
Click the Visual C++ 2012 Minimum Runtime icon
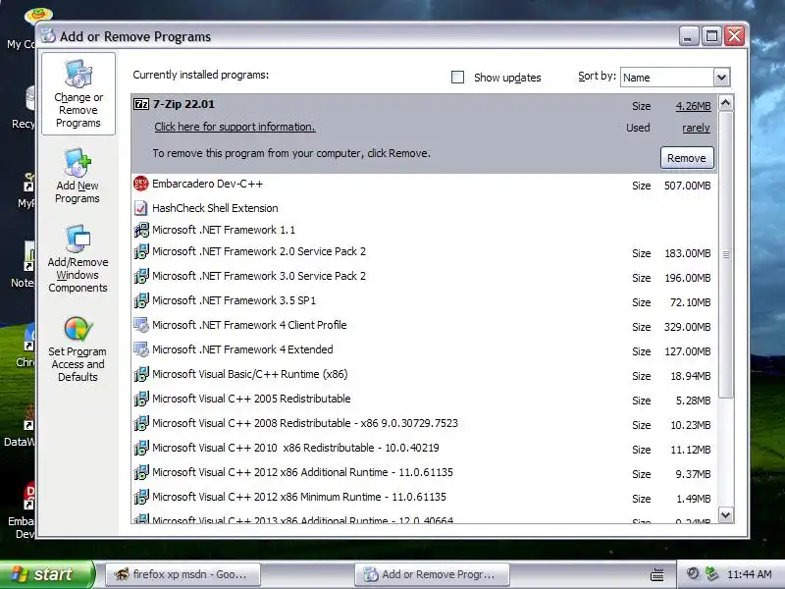[x=141, y=497]
